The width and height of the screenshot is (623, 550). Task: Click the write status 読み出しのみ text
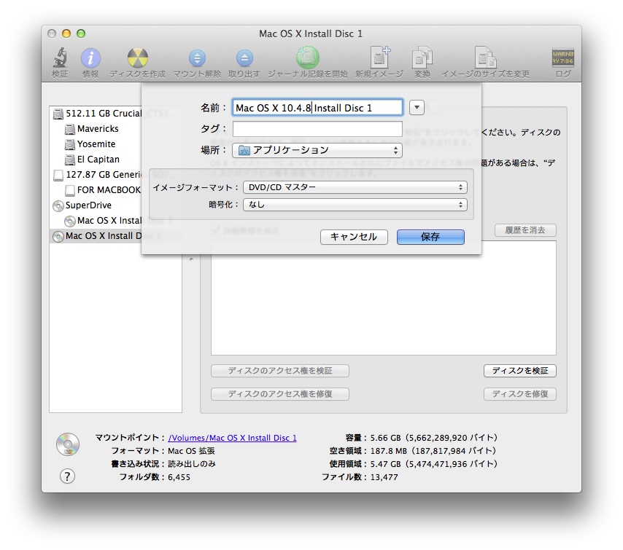[192, 464]
